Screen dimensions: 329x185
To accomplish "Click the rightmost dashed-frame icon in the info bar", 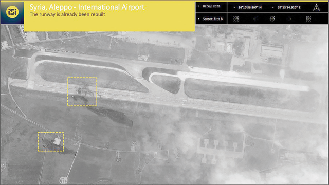I will [308, 19].
